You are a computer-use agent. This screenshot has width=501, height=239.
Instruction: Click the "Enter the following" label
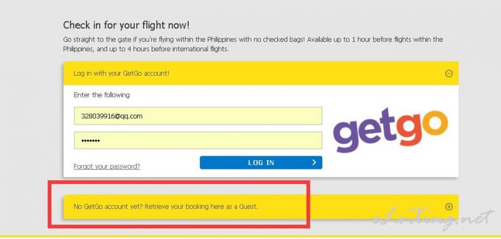pos(102,95)
